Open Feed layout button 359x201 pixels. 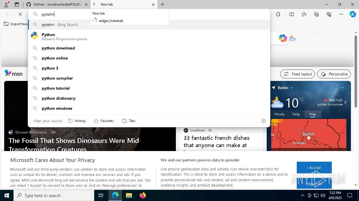[x=298, y=74]
